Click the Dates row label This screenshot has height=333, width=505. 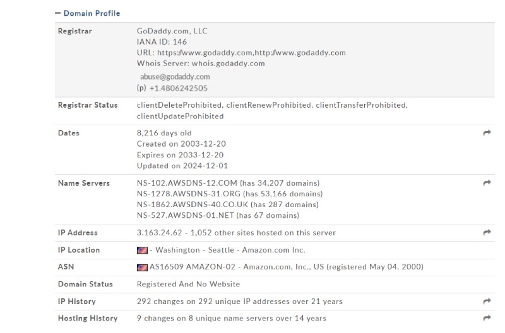tap(69, 133)
